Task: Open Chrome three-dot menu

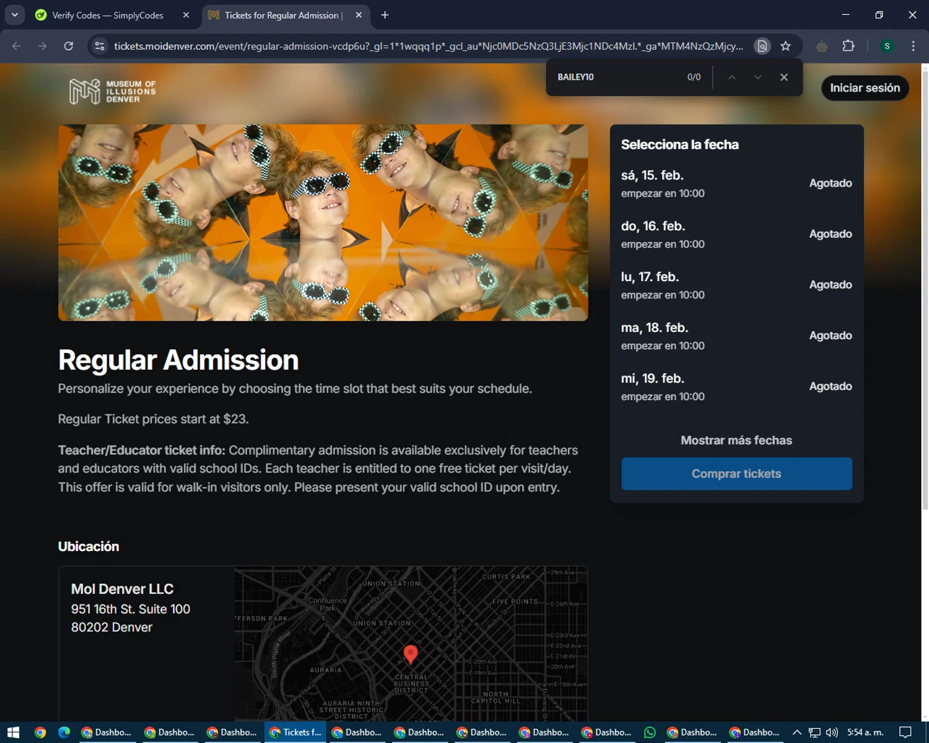Action: coord(913,46)
